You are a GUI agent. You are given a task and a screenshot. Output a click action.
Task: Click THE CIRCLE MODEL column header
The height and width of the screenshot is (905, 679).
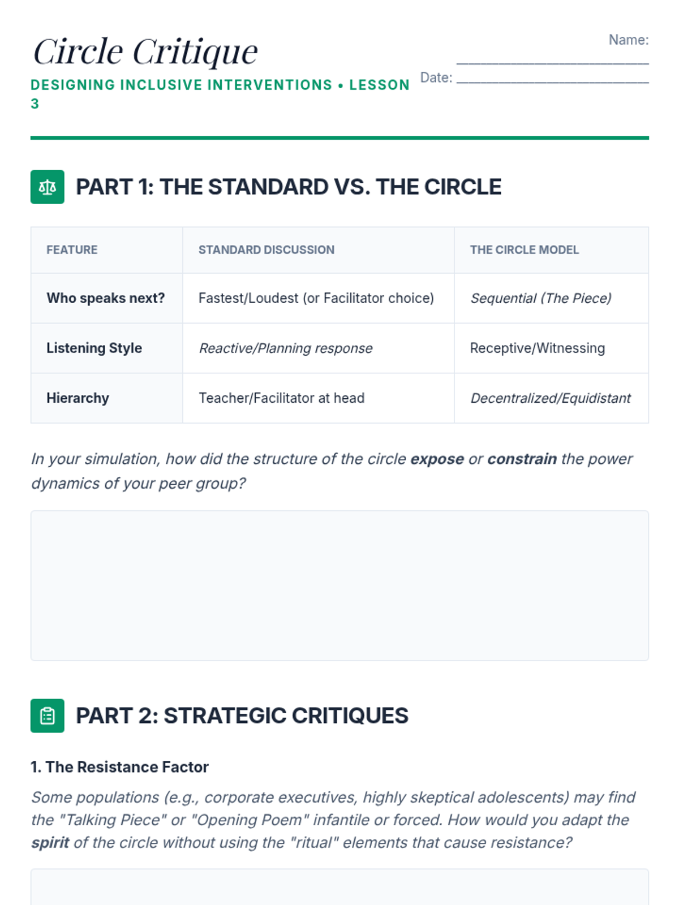[x=524, y=249]
